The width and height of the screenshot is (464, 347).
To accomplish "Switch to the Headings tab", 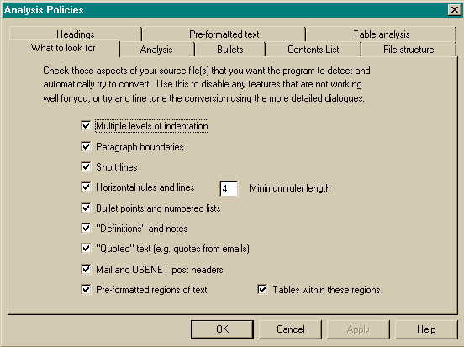I will [76, 34].
